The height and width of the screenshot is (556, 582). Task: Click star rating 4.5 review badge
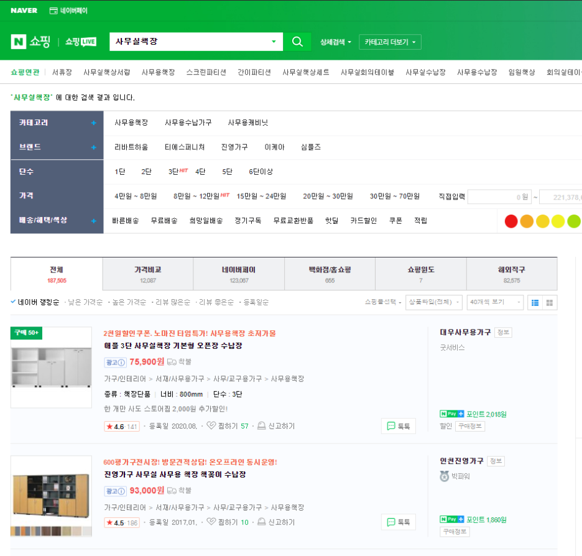pyautogui.click(x=122, y=522)
